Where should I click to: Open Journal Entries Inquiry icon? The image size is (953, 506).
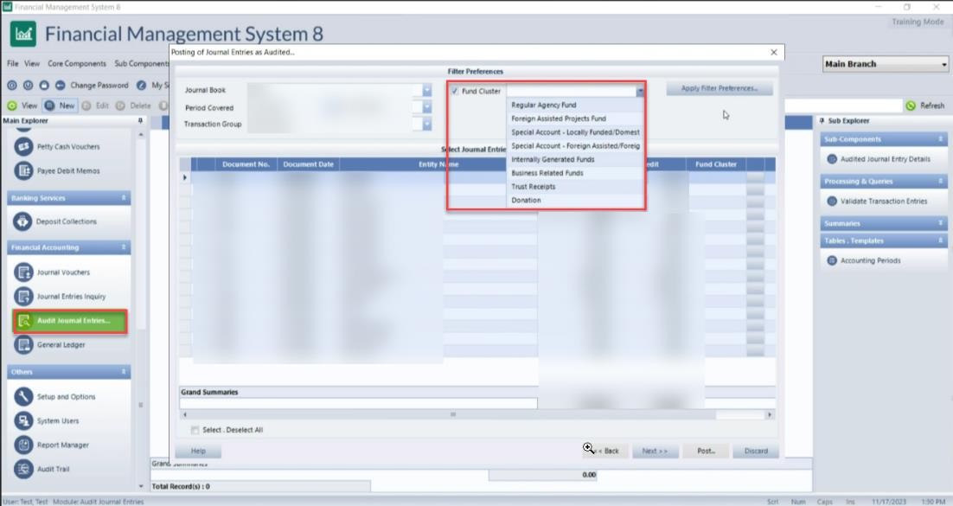(23, 297)
